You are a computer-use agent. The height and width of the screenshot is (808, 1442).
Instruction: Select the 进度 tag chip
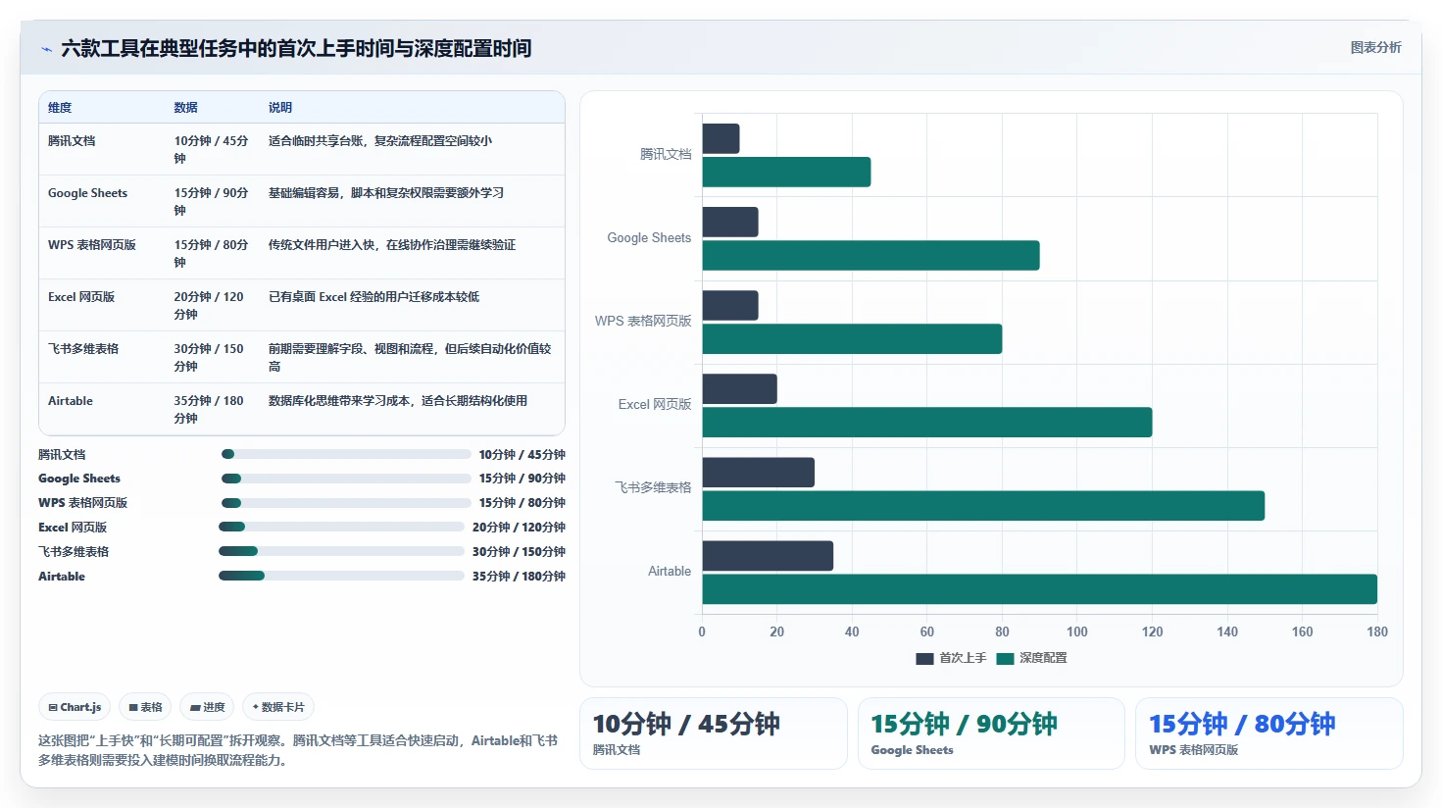(207, 707)
